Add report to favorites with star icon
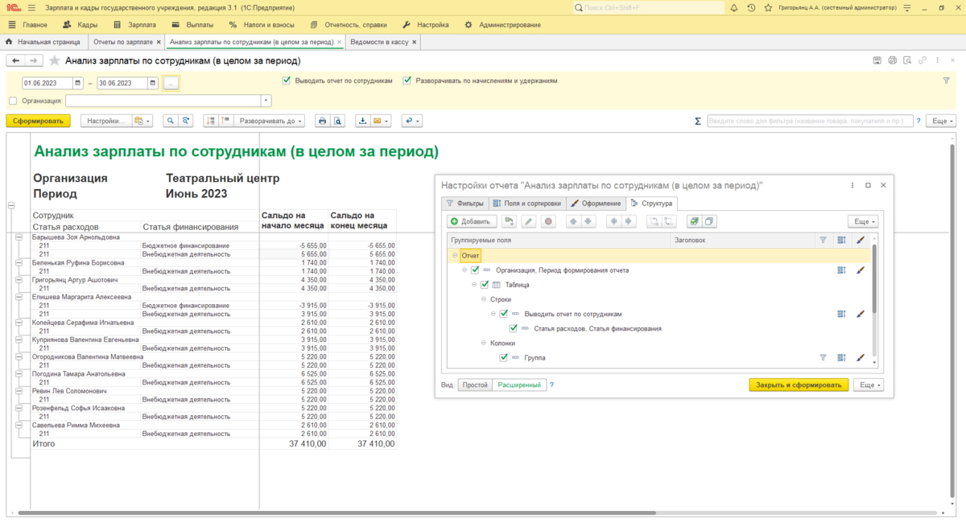Image resolution: width=966 pixels, height=523 pixels. coord(55,60)
